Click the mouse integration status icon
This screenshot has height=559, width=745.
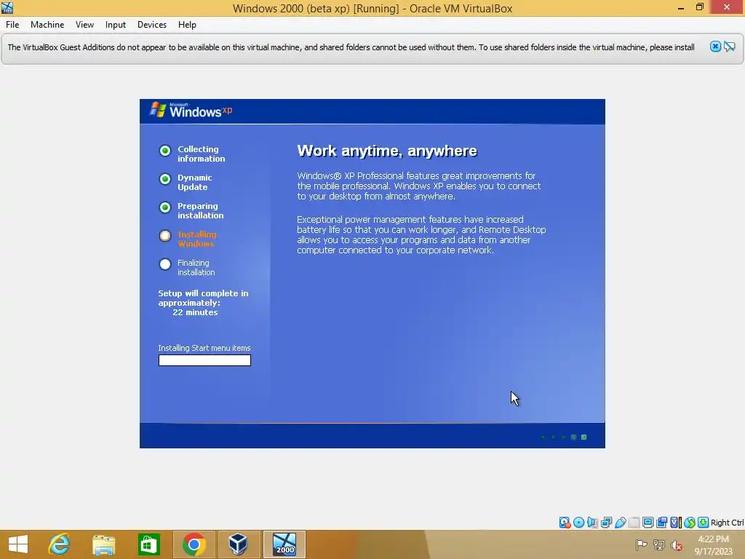tap(690, 523)
